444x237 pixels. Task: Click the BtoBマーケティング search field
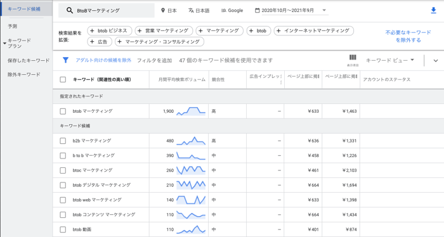point(107,11)
